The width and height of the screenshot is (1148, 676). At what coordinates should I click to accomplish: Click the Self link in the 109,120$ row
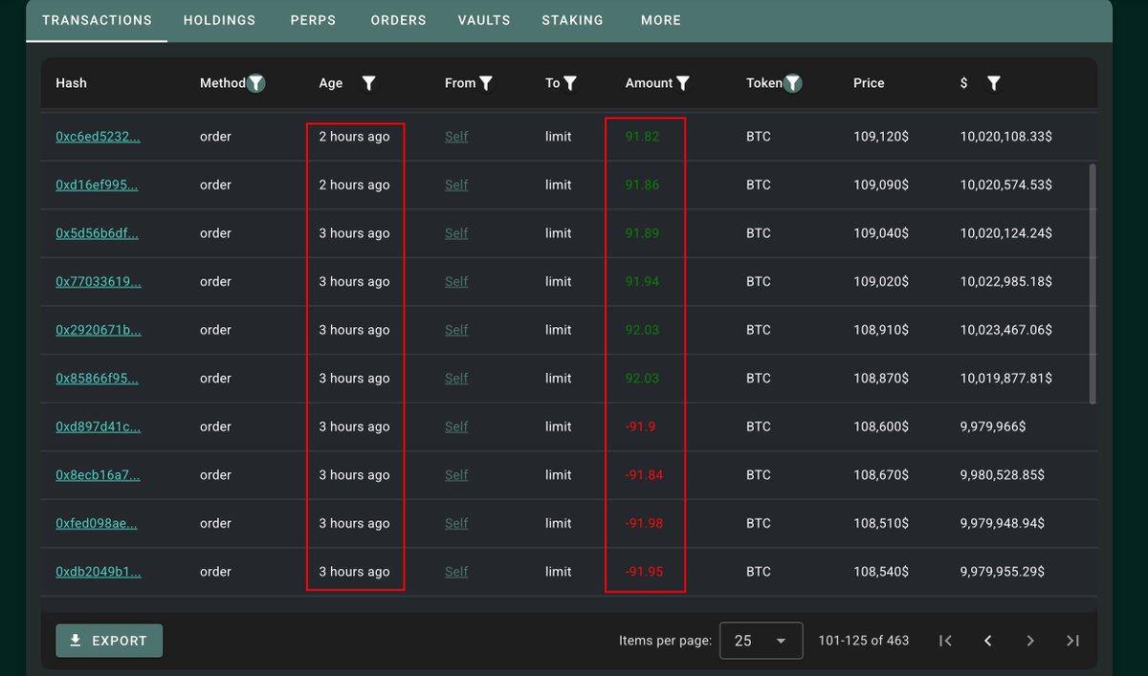coord(456,137)
